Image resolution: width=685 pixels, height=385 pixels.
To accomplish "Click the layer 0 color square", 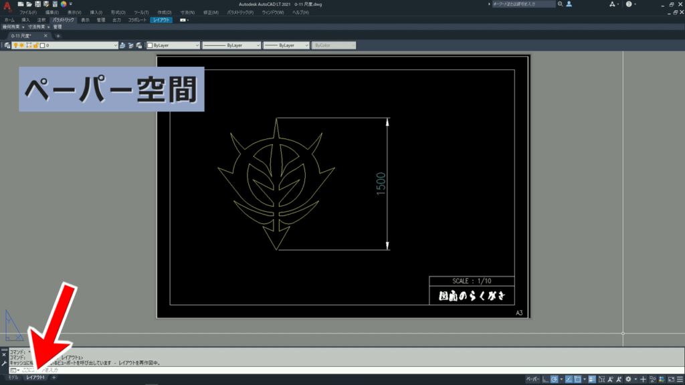I will click(42, 45).
